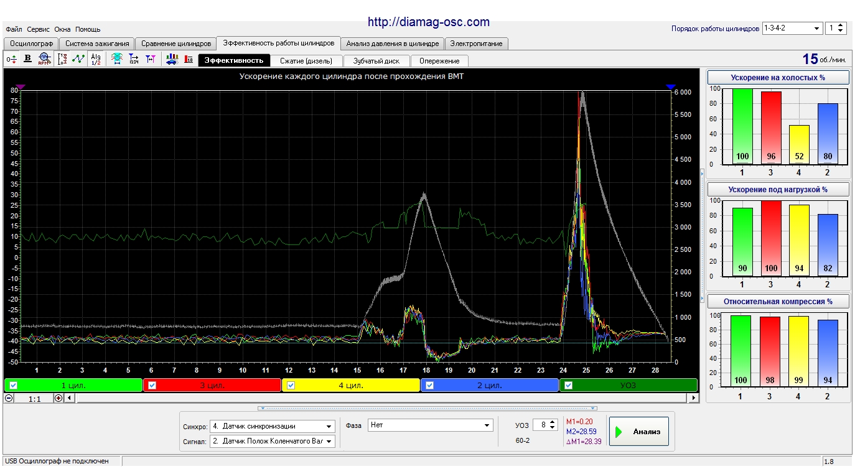Click the Относительная компрессия % header
Screen dimensions: 860x469
pyautogui.click(x=778, y=301)
